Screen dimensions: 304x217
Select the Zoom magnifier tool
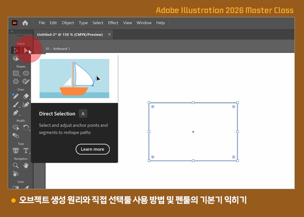(16, 165)
